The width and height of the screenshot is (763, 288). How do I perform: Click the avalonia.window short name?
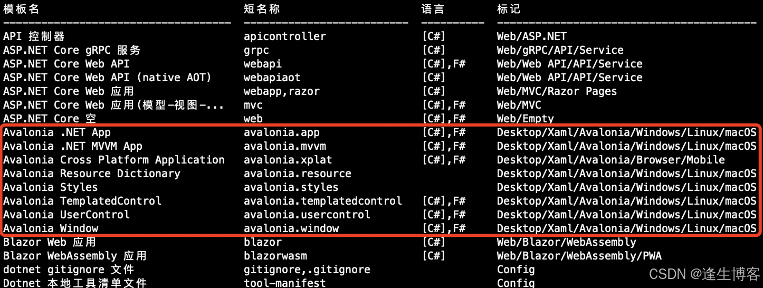tap(291, 228)
